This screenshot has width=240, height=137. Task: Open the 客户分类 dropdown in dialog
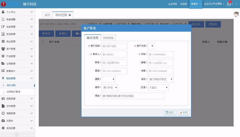click(x=151, y=46)
